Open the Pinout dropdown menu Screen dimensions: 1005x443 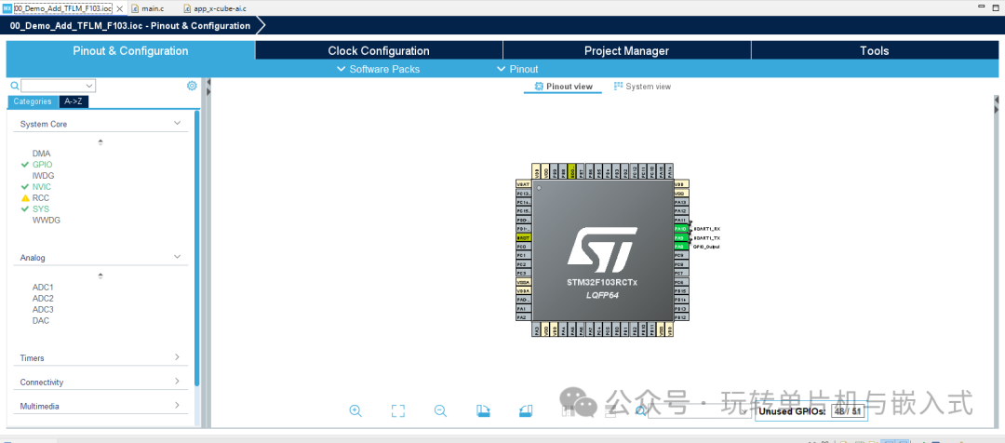coord(517,69)
